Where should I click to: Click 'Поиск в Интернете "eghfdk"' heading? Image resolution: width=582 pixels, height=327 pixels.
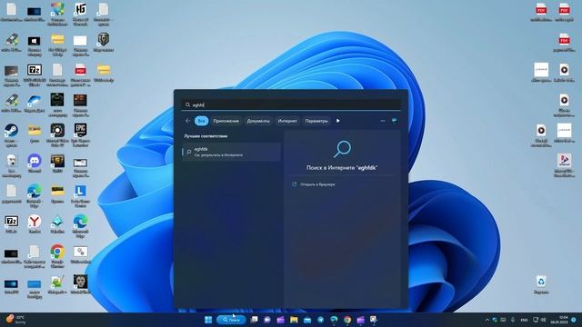click(342, 167)
